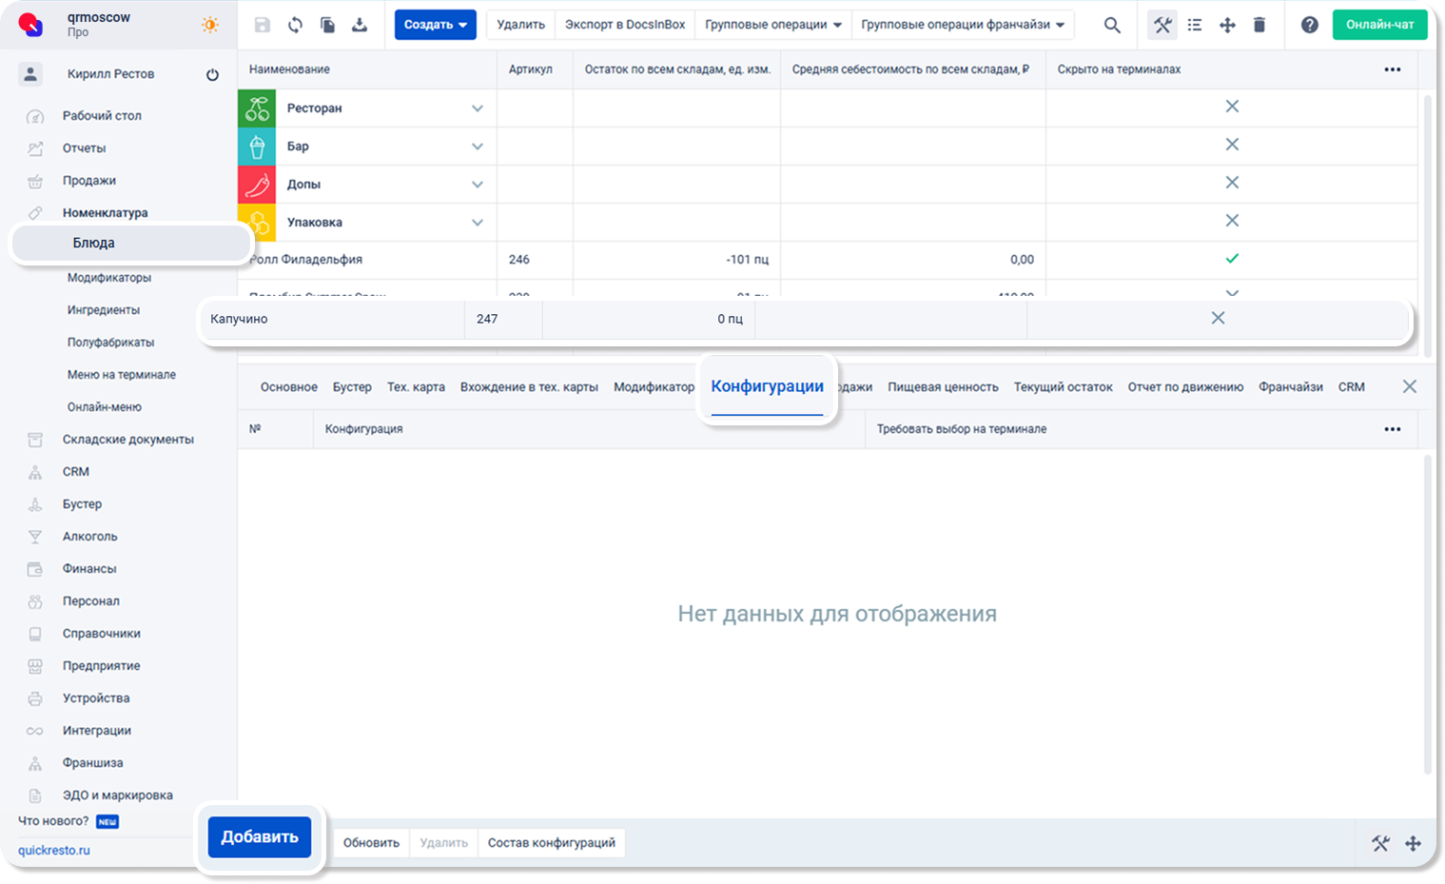
Task: Switch to Отчет по движению tab
Action: coord(1185,387)
